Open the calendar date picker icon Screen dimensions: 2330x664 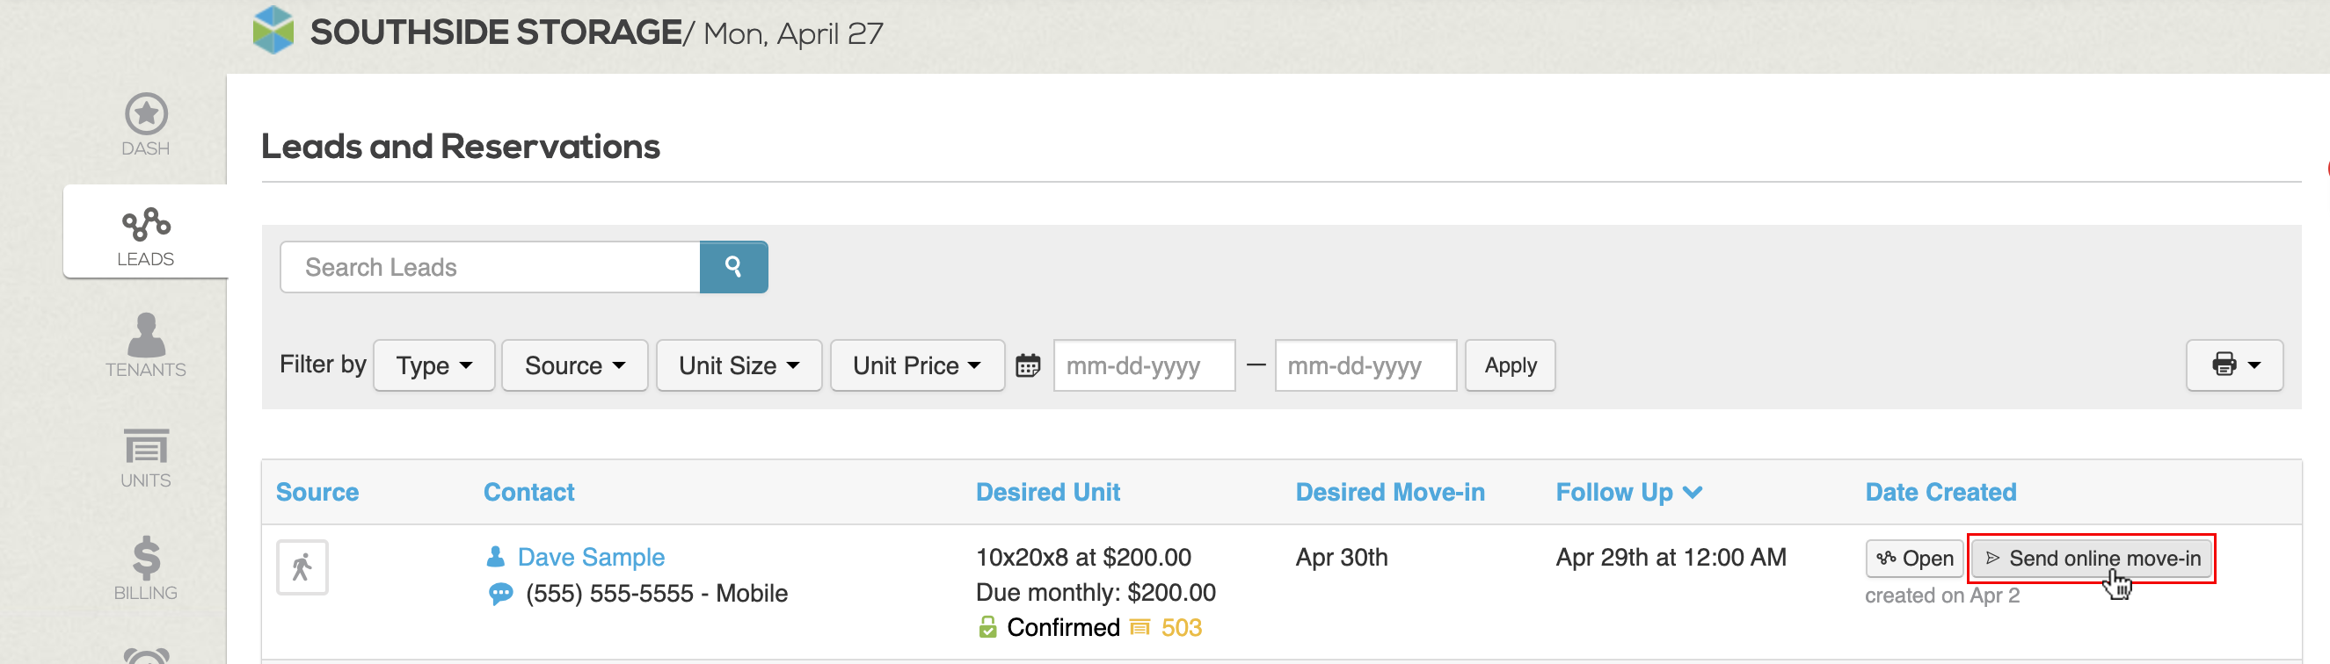(1028, 365)
